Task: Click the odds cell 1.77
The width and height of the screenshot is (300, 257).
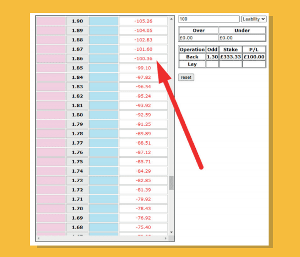Action: [x=77, y=143]
